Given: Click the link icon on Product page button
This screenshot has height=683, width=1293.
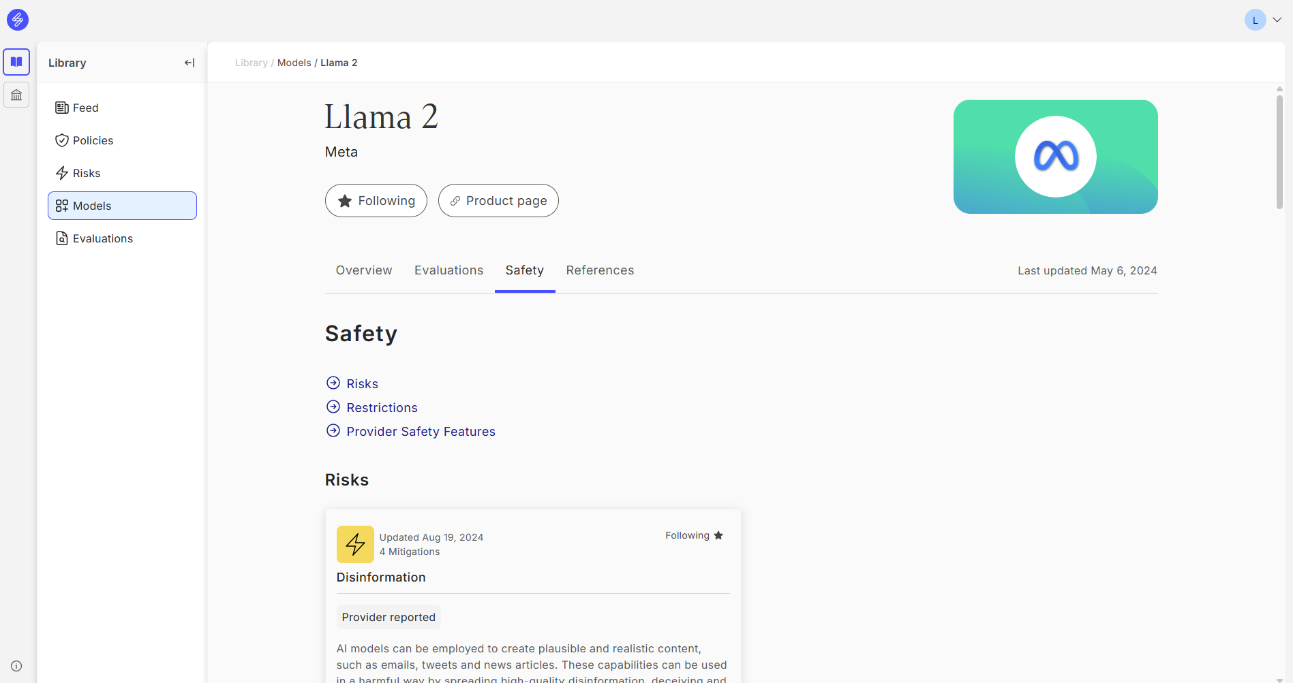Looking at the screenshot, I should coord(455,201).
